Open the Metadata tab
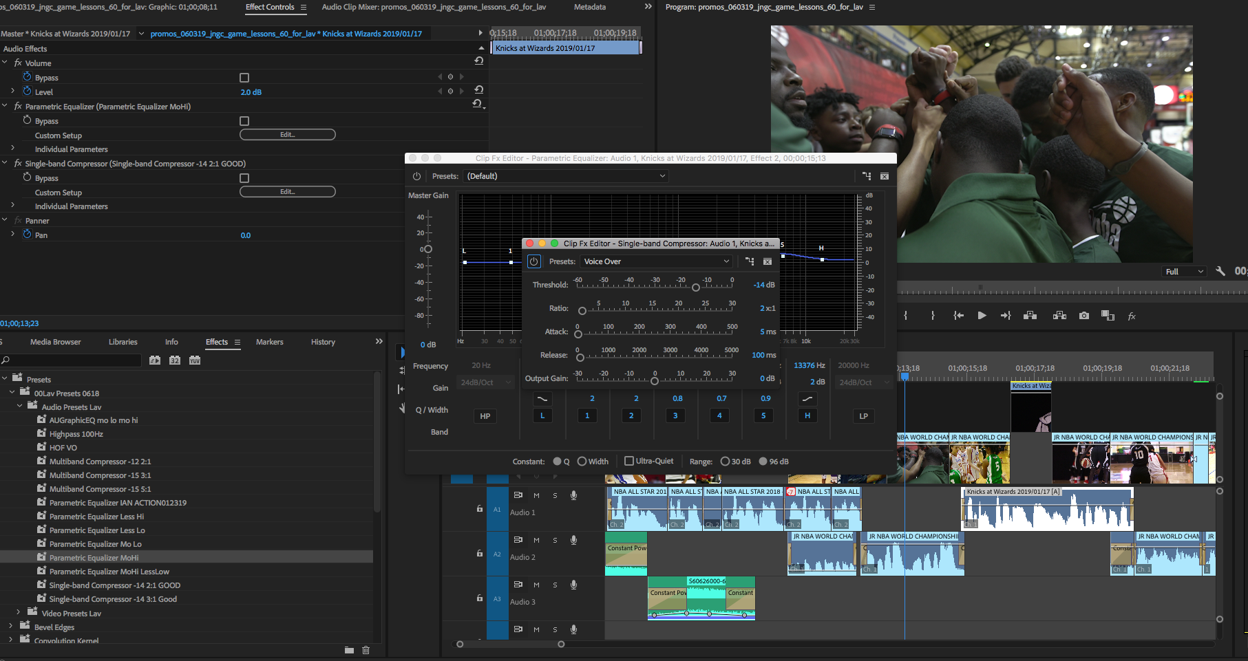1248x661 pixels. click(x=590, y=7)
